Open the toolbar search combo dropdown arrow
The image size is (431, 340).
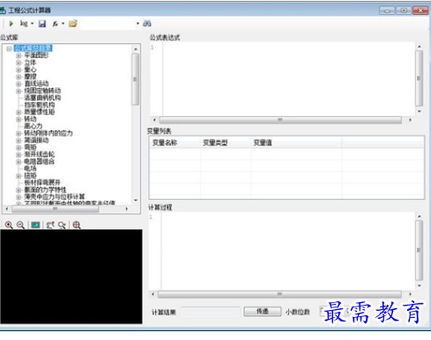[x=137, y=24]
